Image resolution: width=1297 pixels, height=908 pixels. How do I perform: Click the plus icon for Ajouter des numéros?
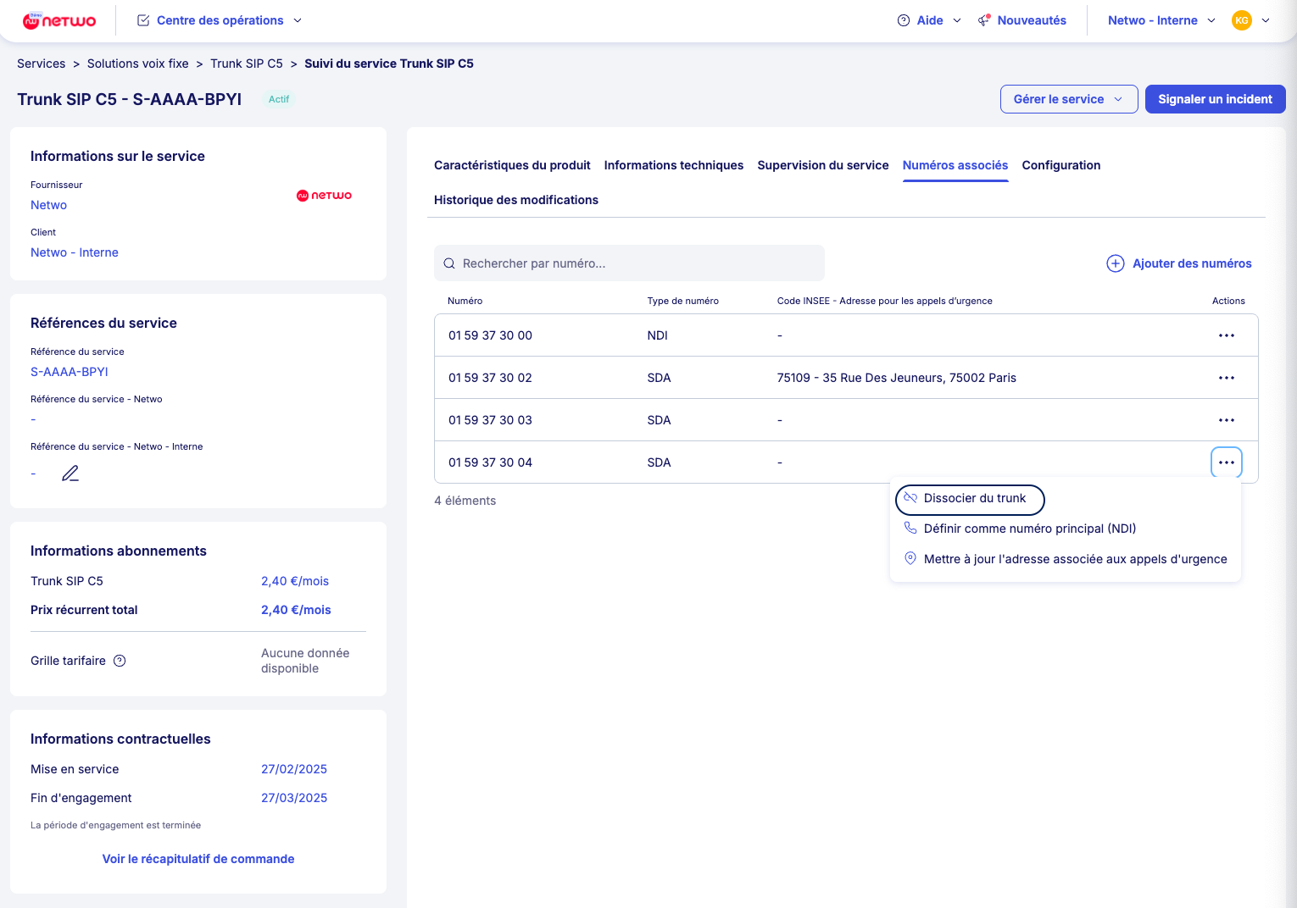coord(1116,263)
